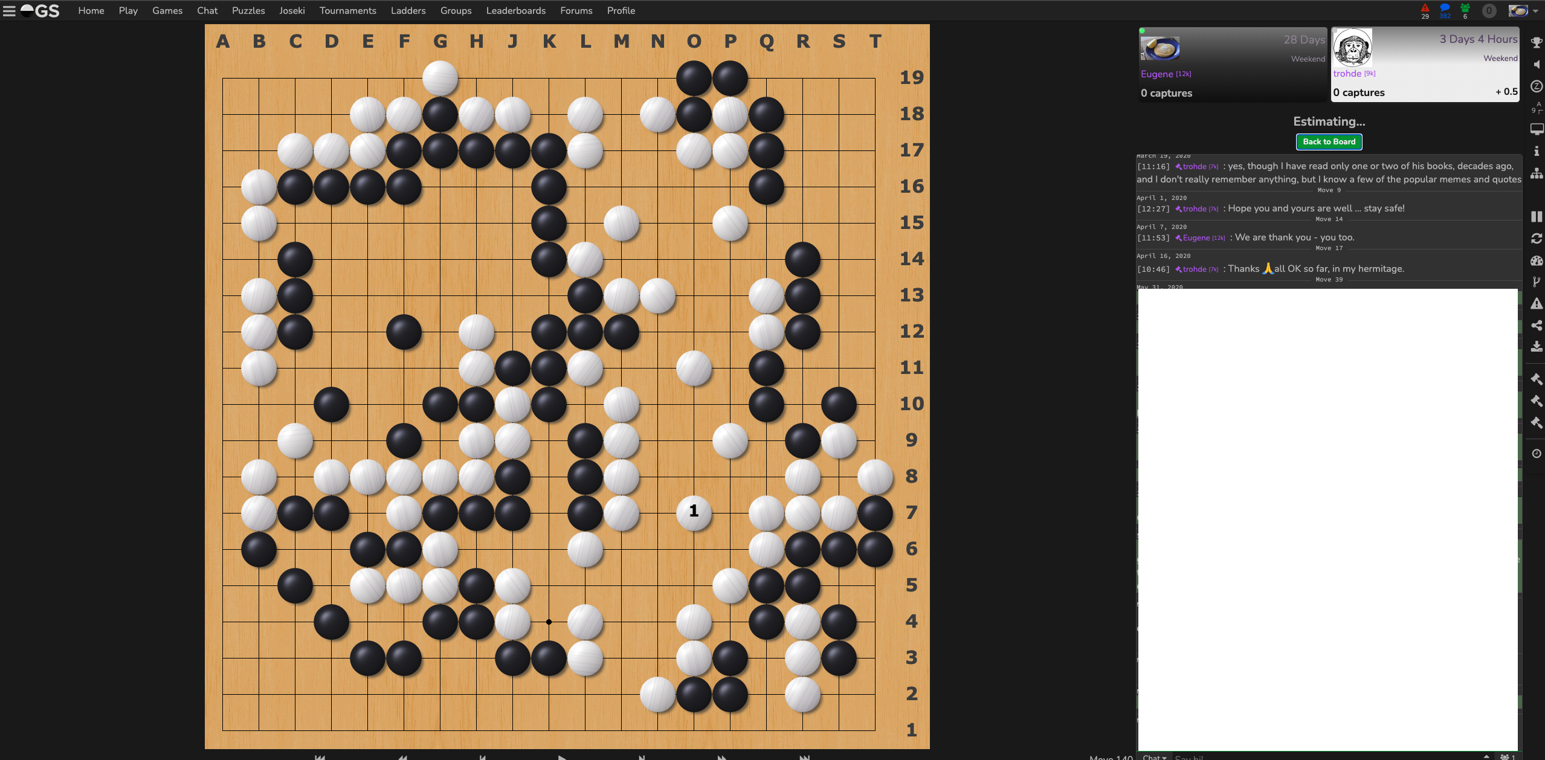1545x760 pixels.
Task: Open the Play menu item
Action: point(128,10)
